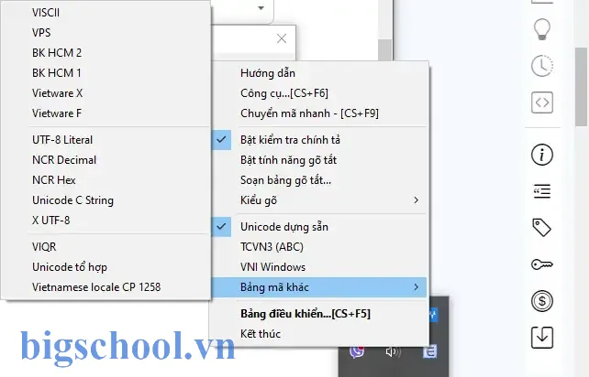Open the dollar coin icon in sidebar
Viewport: 589px width, 377px height.
coord(542,300)
